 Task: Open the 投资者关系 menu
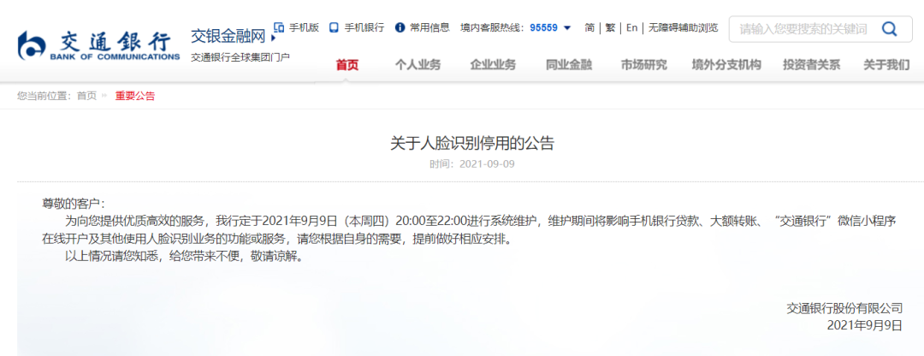tap(811, 65)
